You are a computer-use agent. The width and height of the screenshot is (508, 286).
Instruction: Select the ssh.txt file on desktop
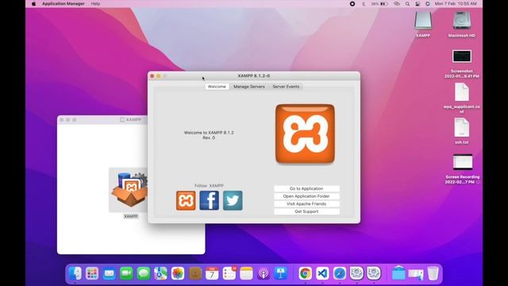click(x=462, y=127)
